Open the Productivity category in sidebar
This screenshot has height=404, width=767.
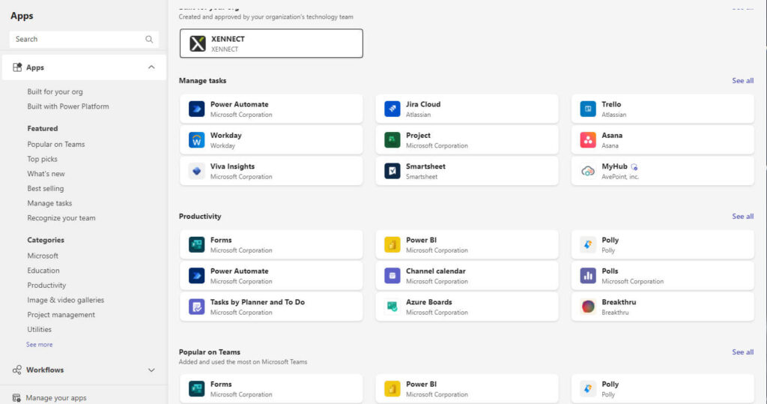[x=46, y=285]
